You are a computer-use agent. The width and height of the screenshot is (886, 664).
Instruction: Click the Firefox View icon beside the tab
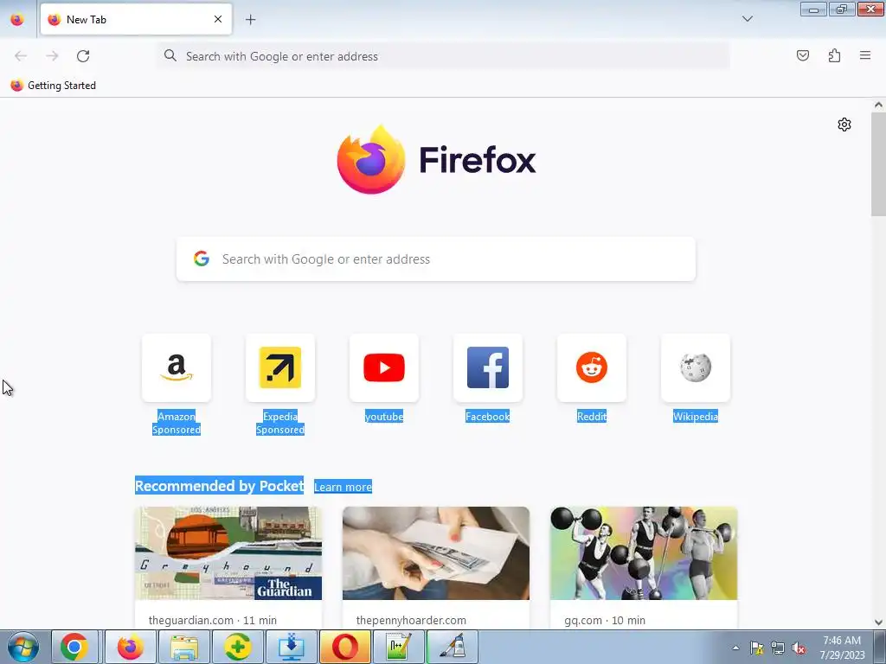pyautogui.click(x=17, y=19)
